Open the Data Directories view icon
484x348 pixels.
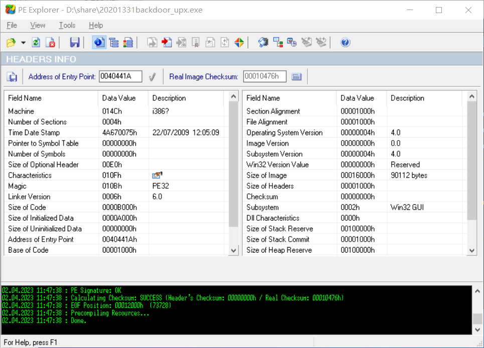(113, 42)
